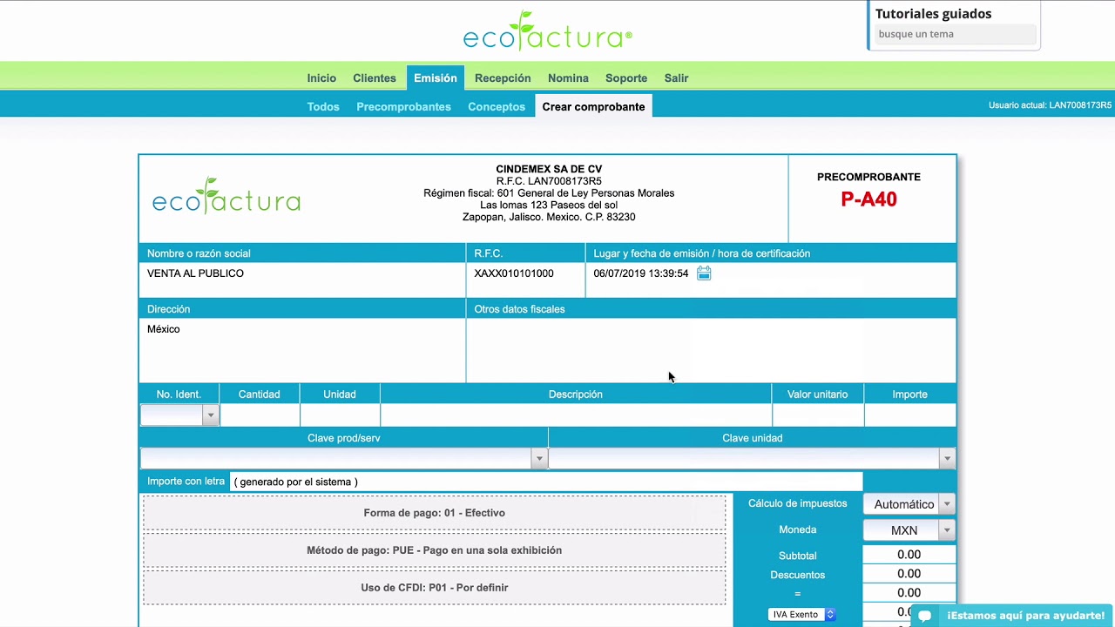
Task: Click the Dirección value México
Action: click(164, 329)
